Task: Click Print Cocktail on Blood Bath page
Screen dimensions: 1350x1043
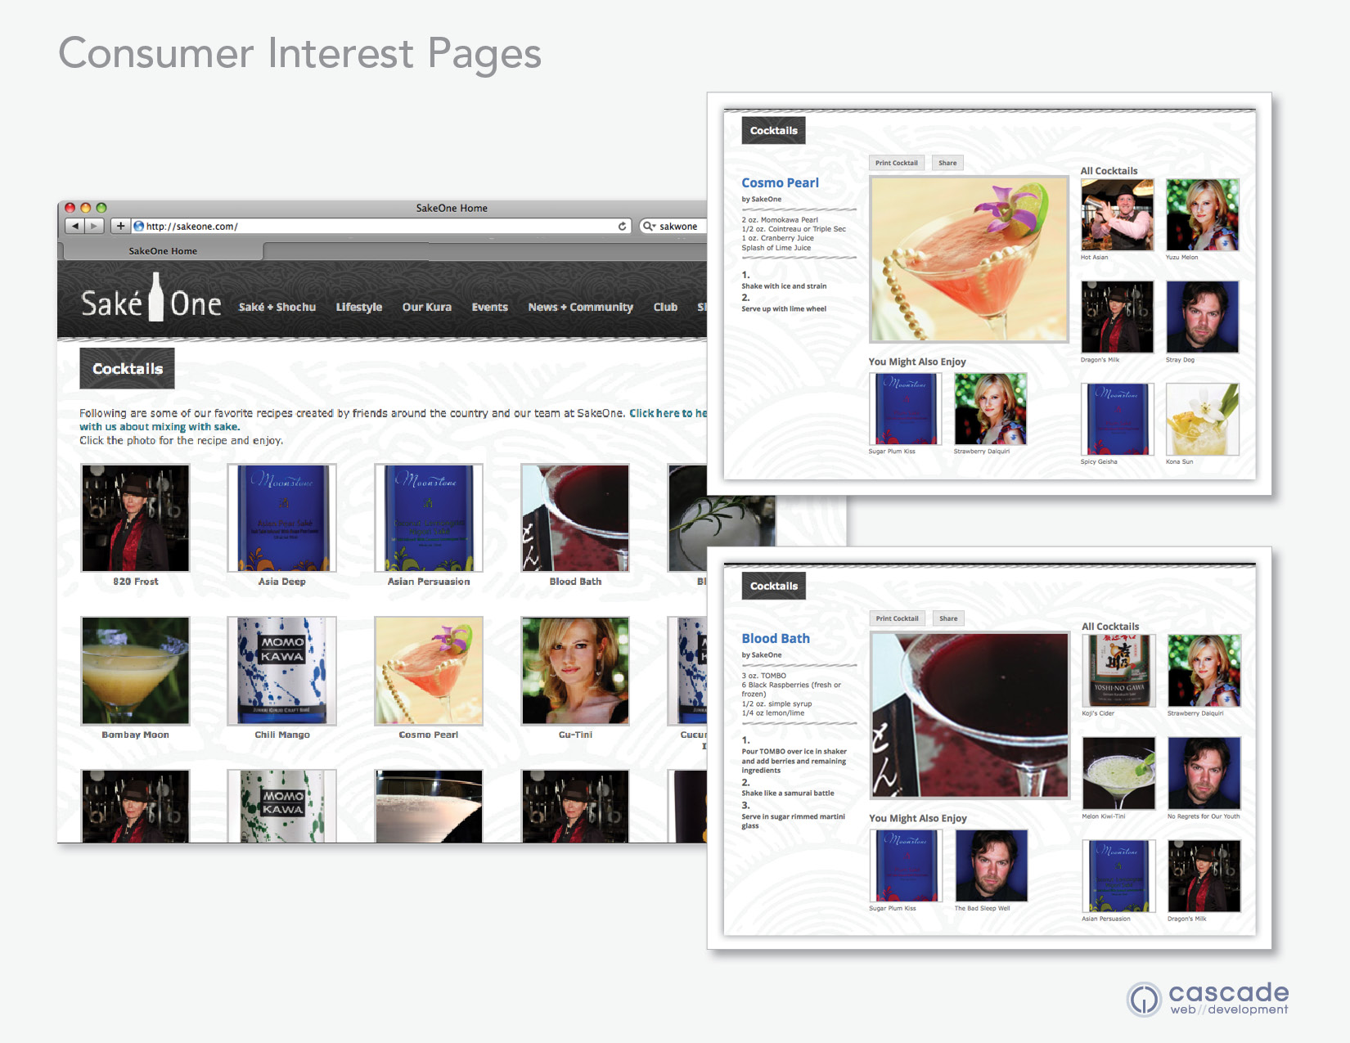Action: click(898, 618)
